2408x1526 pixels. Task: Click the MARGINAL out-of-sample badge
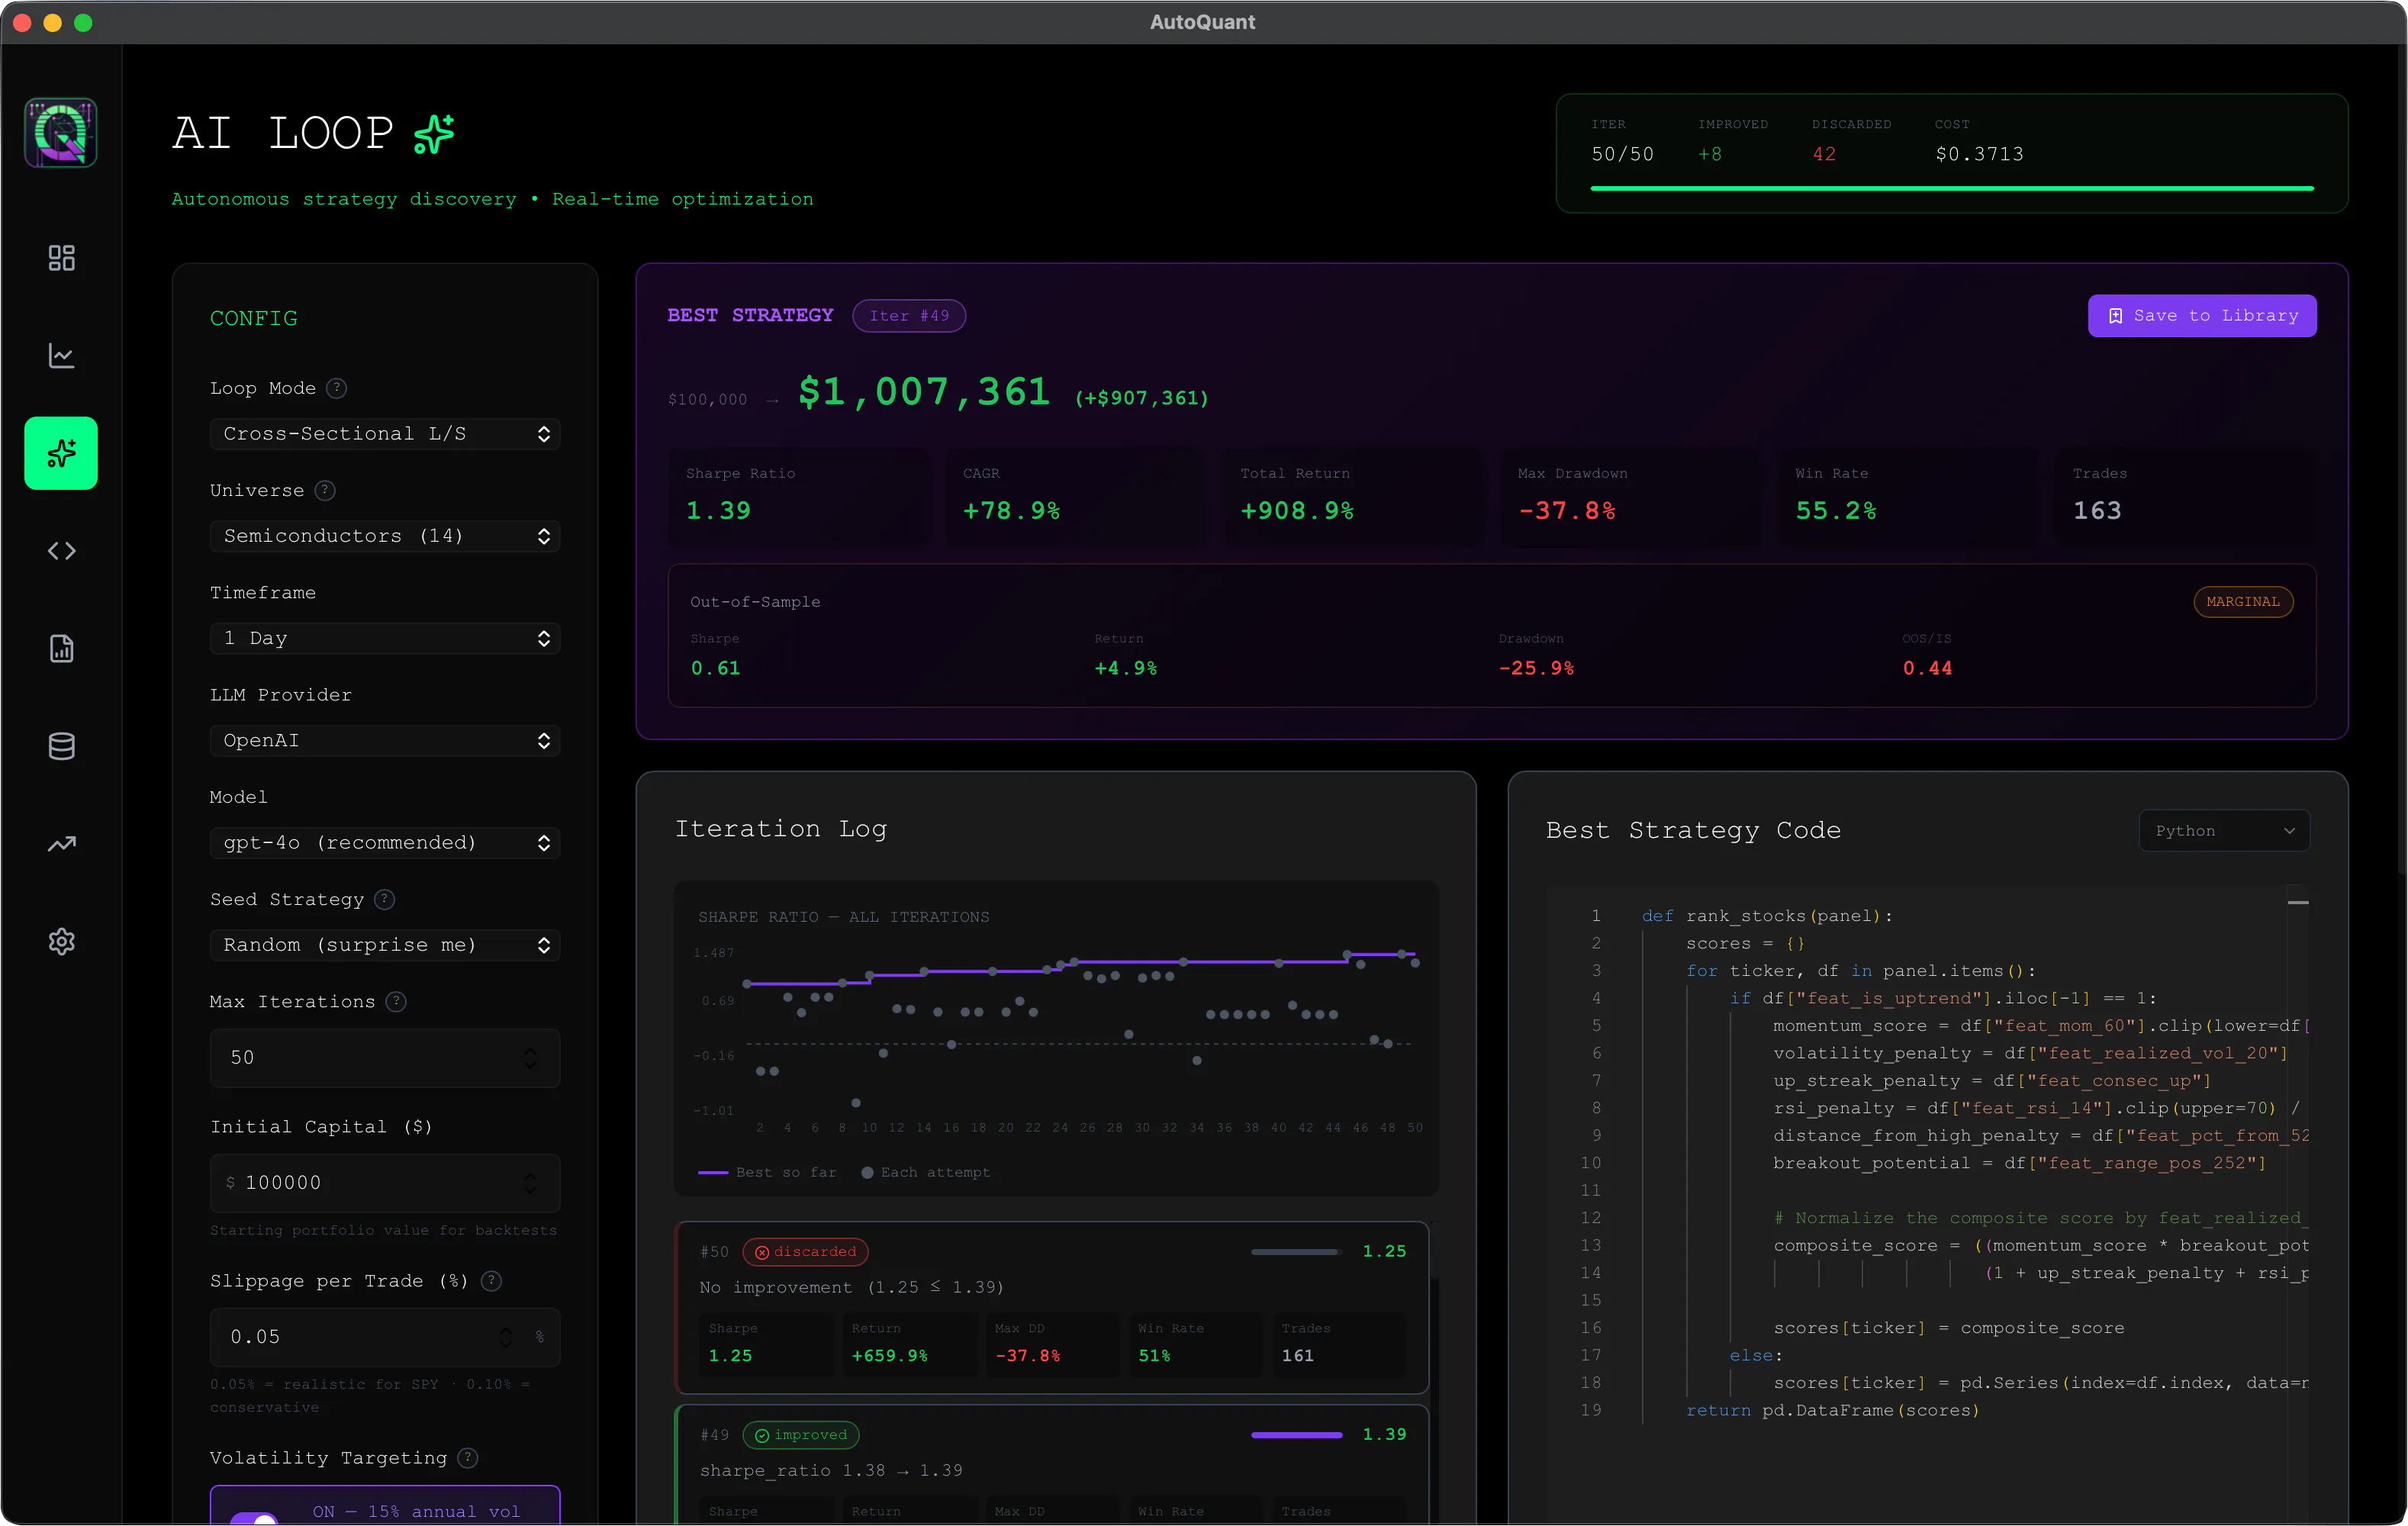[x=2243, y=602]
